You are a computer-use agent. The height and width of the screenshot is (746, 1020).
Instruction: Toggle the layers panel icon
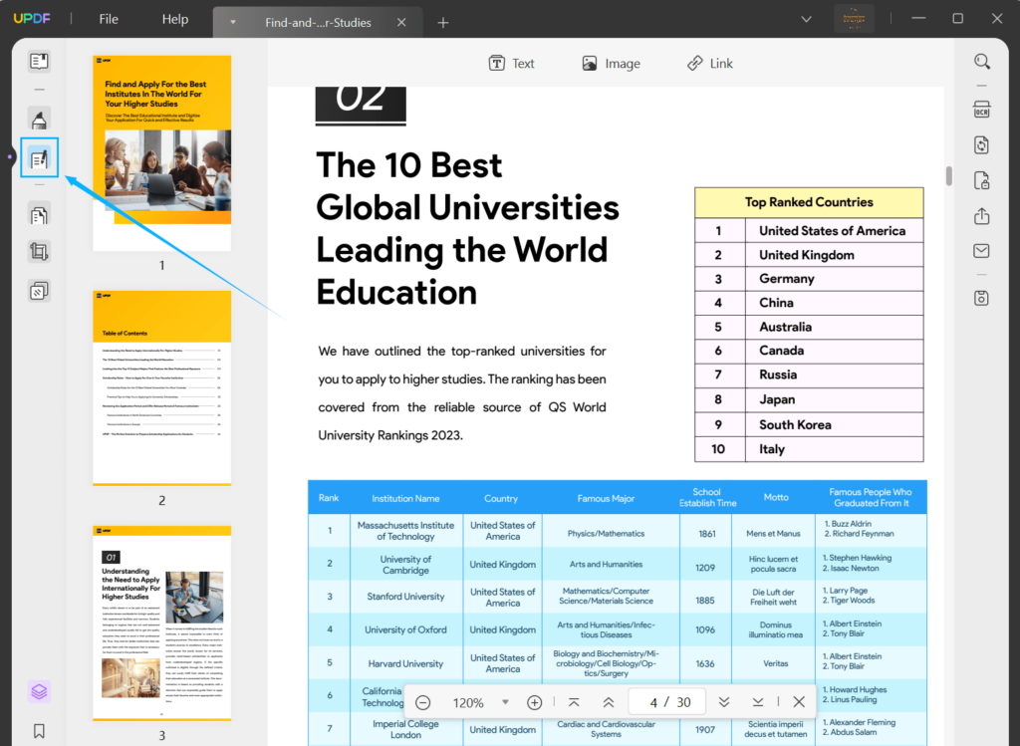tap(39, 691)
